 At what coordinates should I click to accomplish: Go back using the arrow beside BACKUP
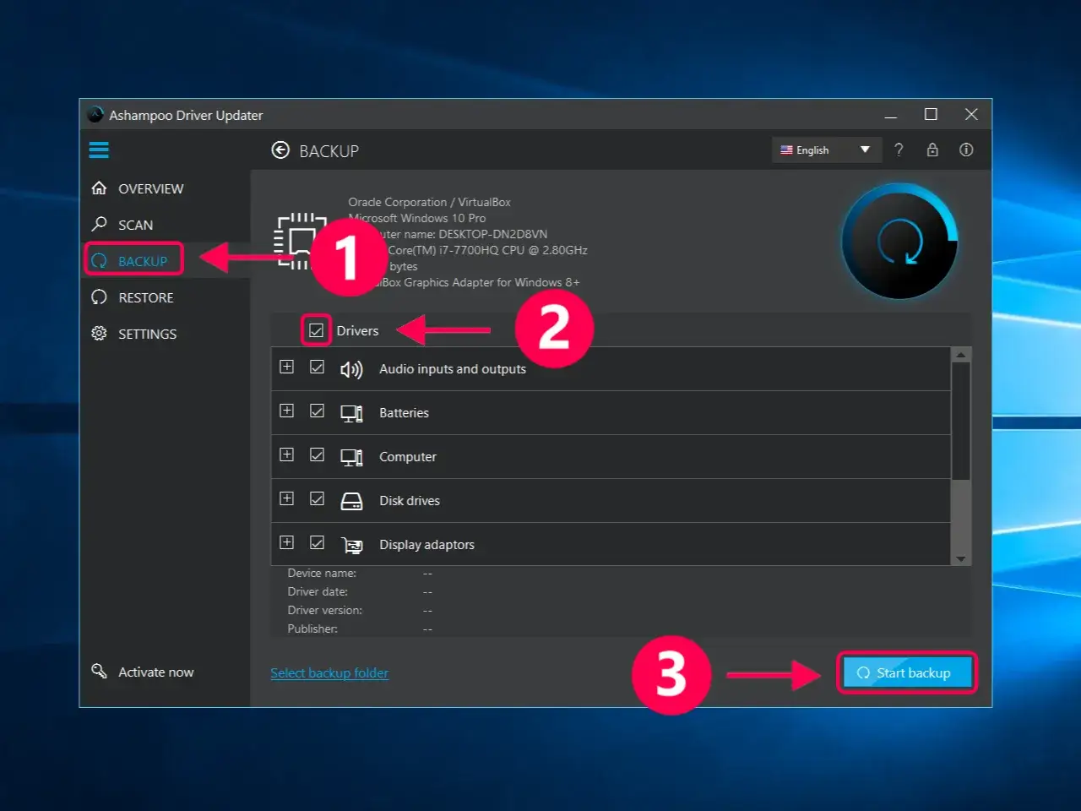pos(280,150)
